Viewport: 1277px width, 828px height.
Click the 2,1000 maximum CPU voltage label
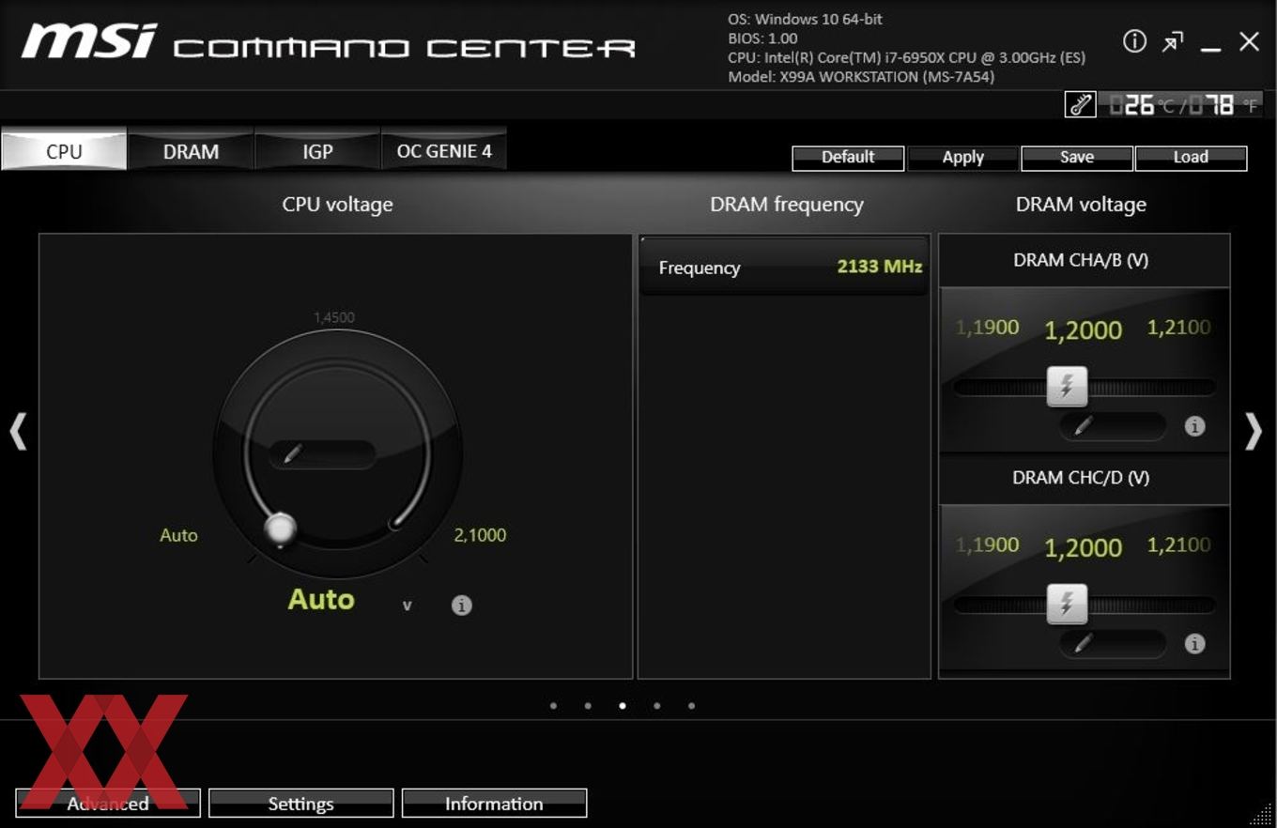[480, 535]
